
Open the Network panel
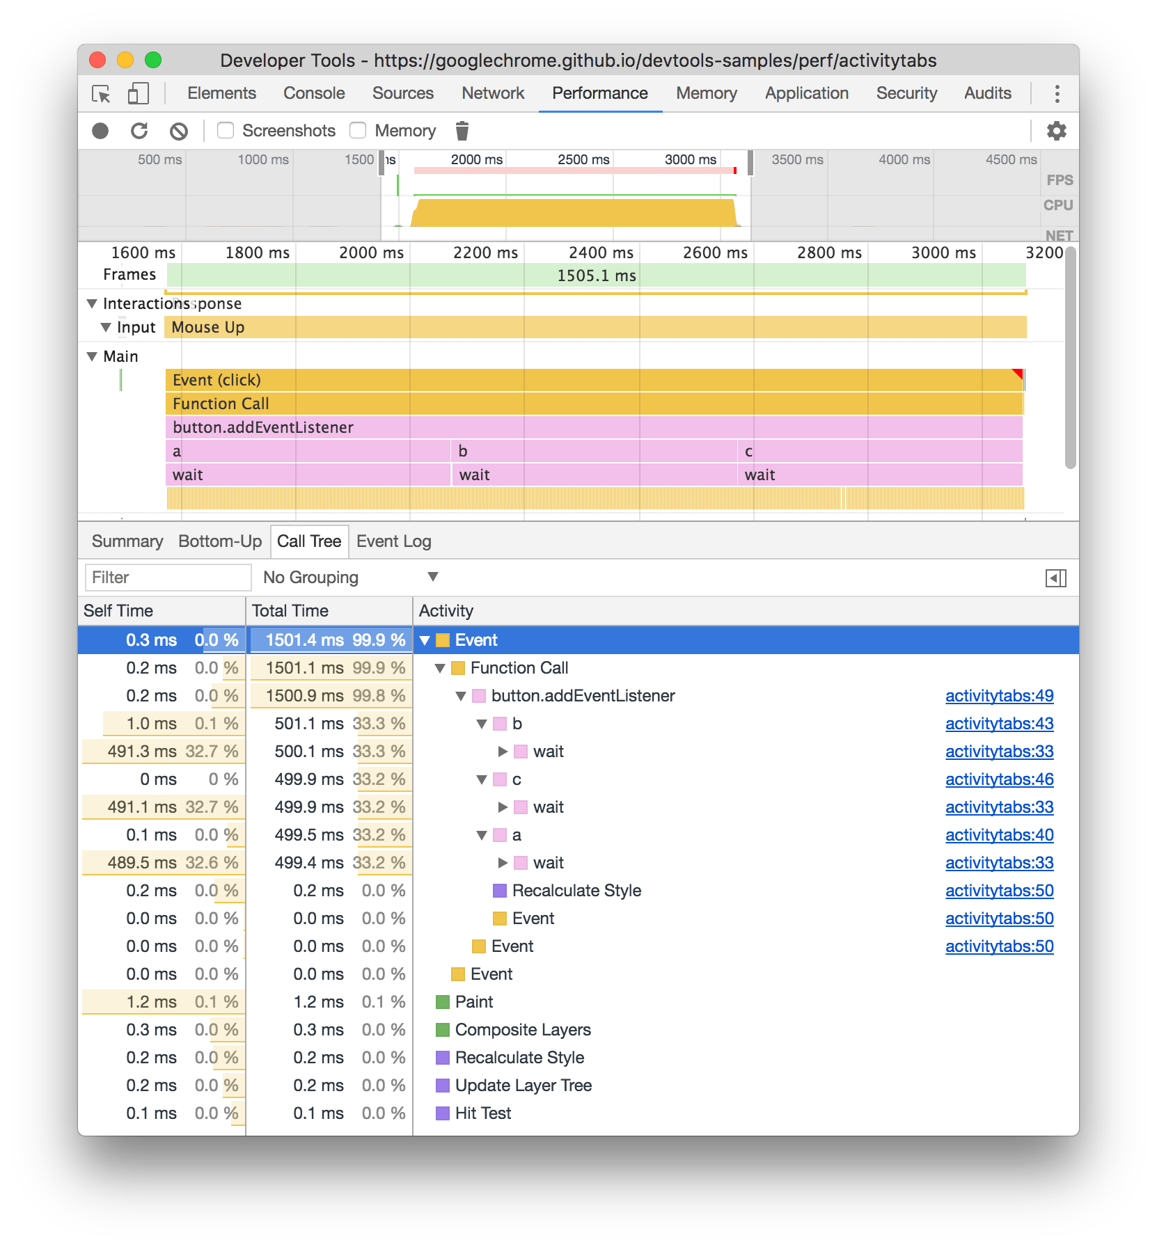492,93
